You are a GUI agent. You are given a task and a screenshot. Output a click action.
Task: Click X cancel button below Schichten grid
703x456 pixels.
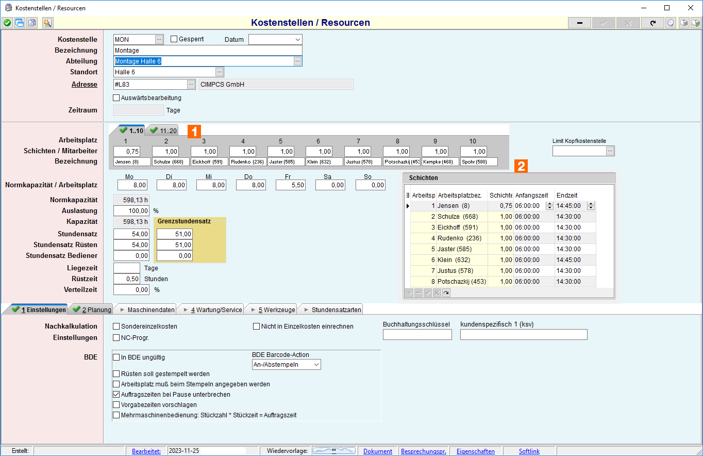[437, 292]
